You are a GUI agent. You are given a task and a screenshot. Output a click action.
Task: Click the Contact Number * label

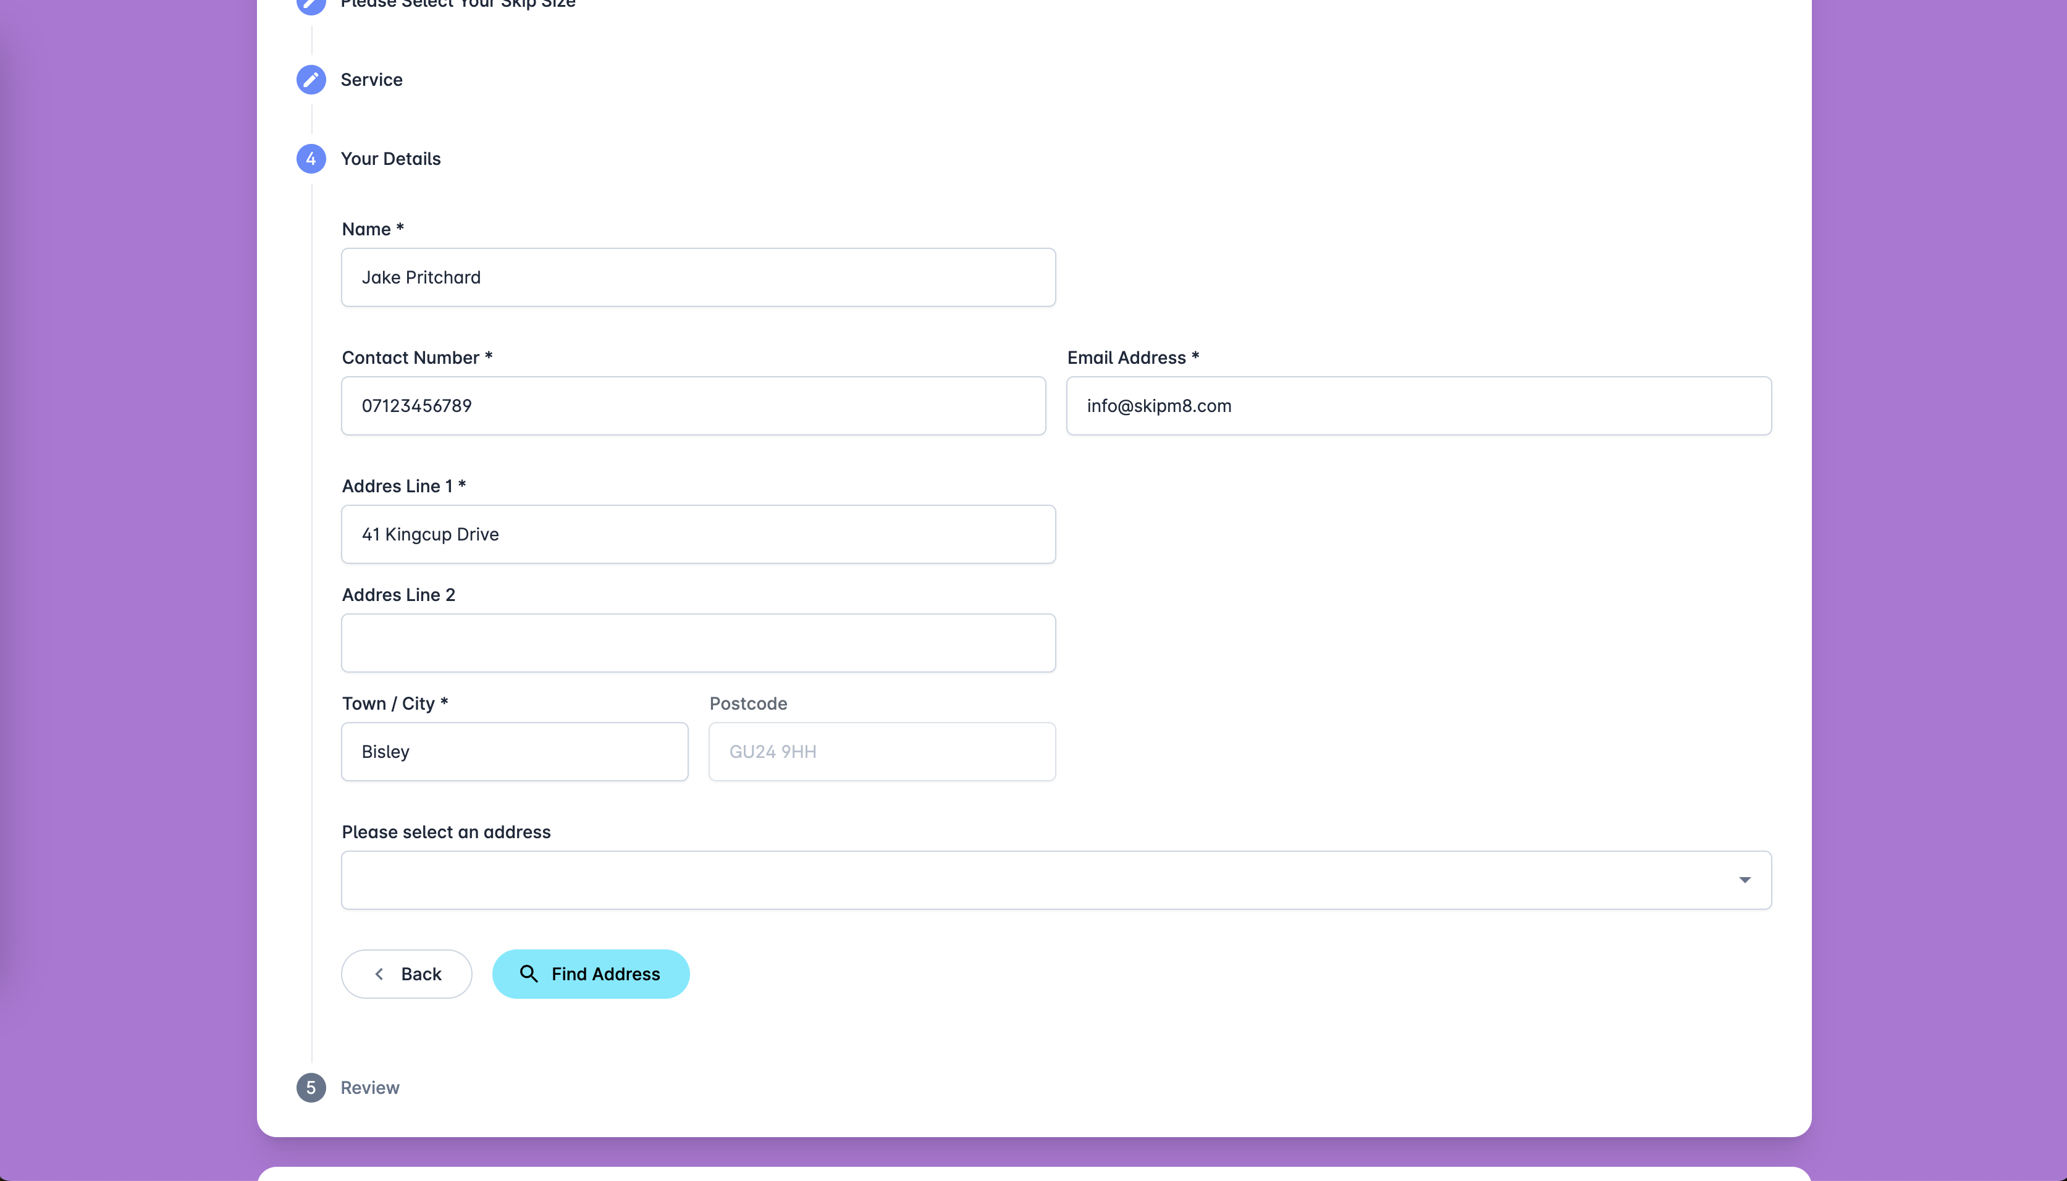418,358
